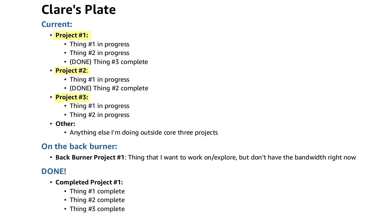
Task: Click the Back Burner Project #1 text
Action: 90,157
